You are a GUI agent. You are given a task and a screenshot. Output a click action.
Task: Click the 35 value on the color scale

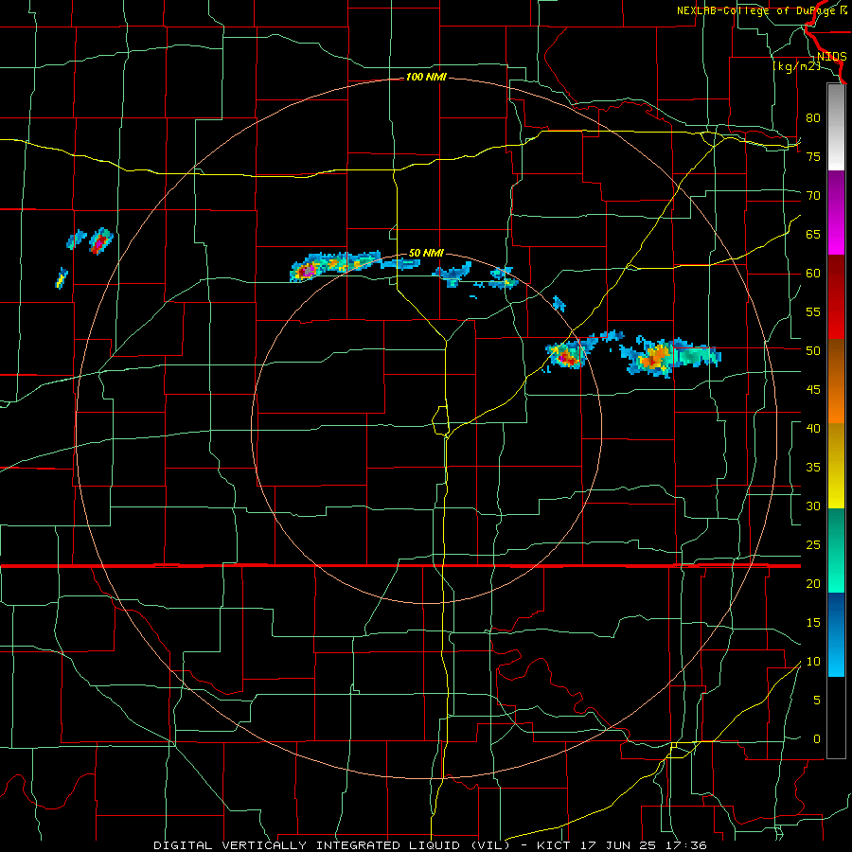(x=813, y=468)
